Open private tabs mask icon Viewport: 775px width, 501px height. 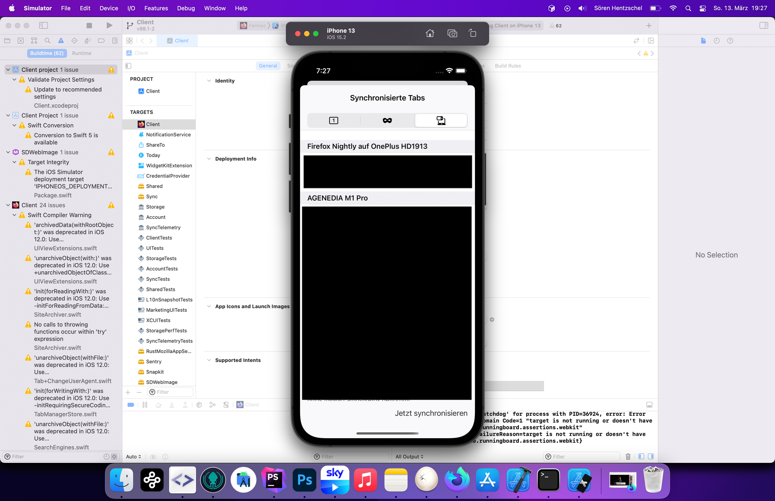tap(387, 120)
